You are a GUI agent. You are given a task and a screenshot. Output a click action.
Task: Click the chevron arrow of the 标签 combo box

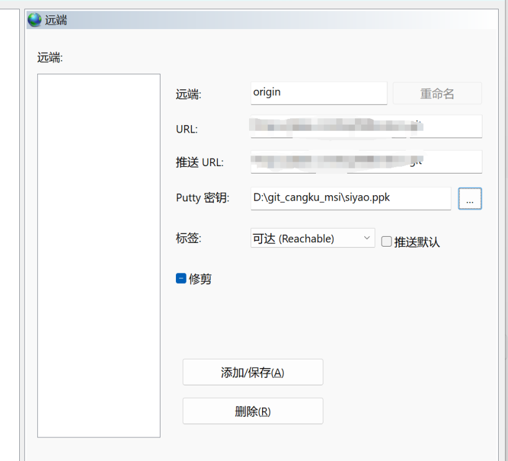click(366, 238)
